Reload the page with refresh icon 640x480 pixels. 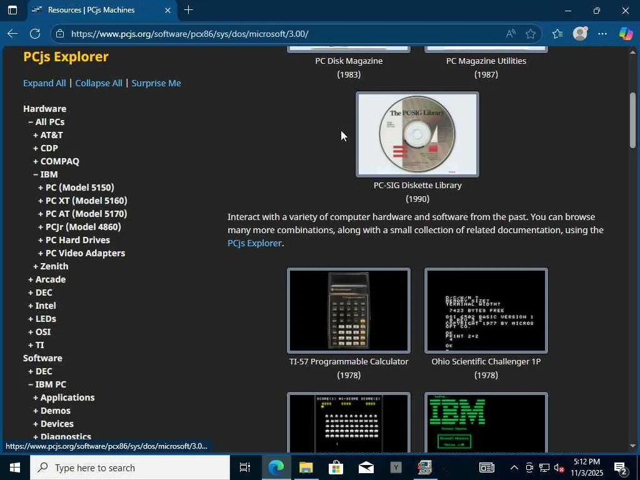click(x=35, y=34)
